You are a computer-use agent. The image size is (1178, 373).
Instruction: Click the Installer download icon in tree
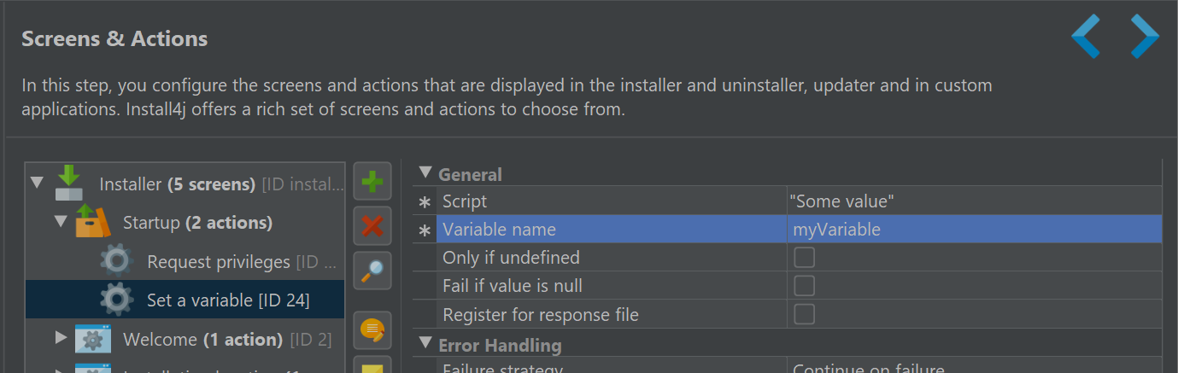[x=69, y=183]
